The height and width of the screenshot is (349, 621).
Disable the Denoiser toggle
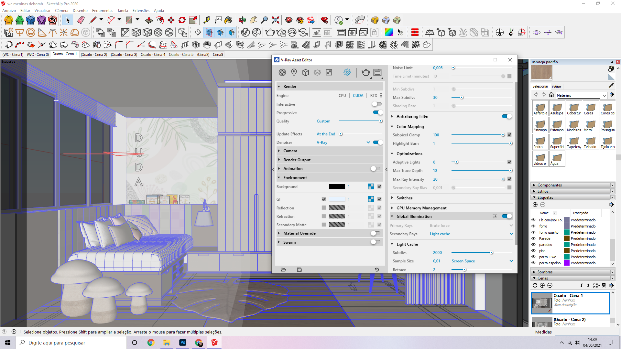tap(378, 142)
